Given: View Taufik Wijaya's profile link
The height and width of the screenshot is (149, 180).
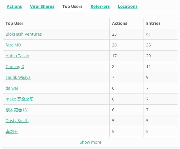Looking at the screenshot, I should click(x=18, y=77).
